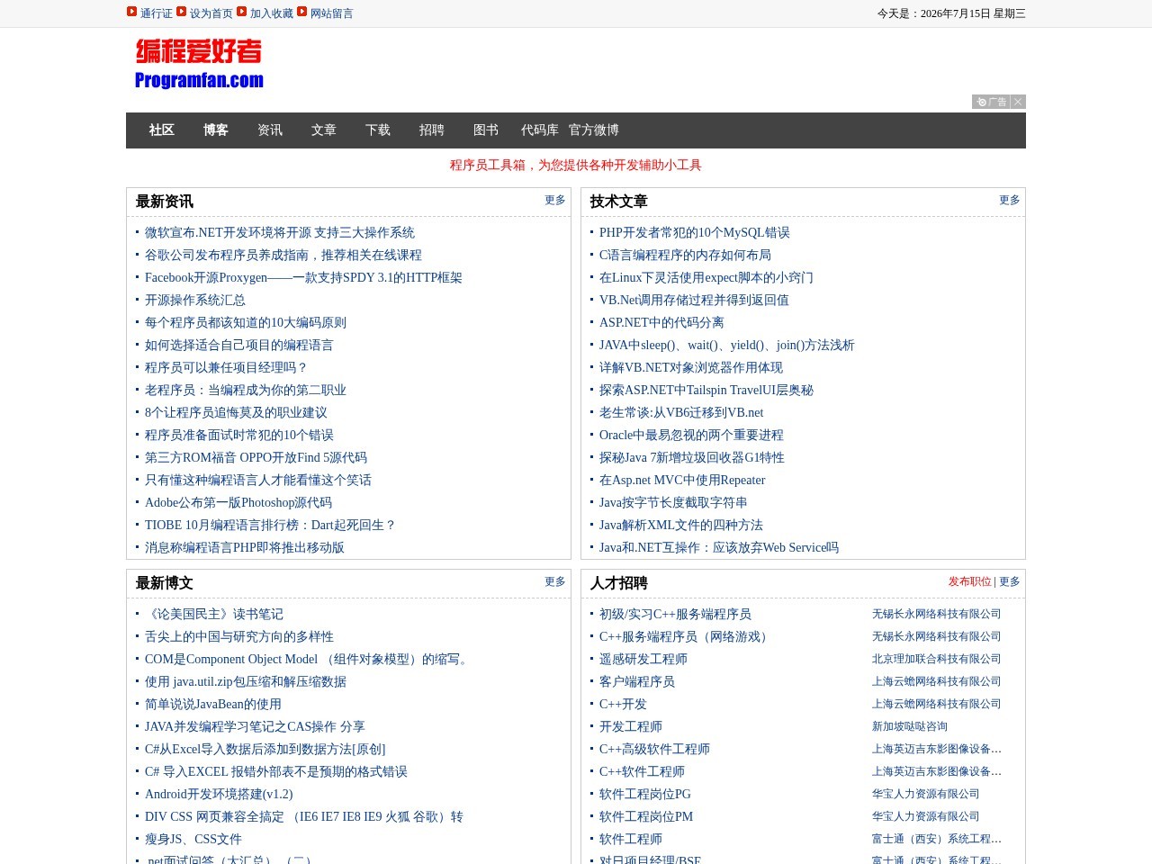Click the red icon beside 设为首页
The width and height of the screenshot is (1152, 864).
[x=181, y=12]
